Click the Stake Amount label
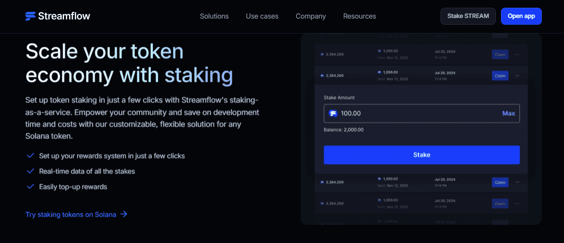 coord(339,97)
